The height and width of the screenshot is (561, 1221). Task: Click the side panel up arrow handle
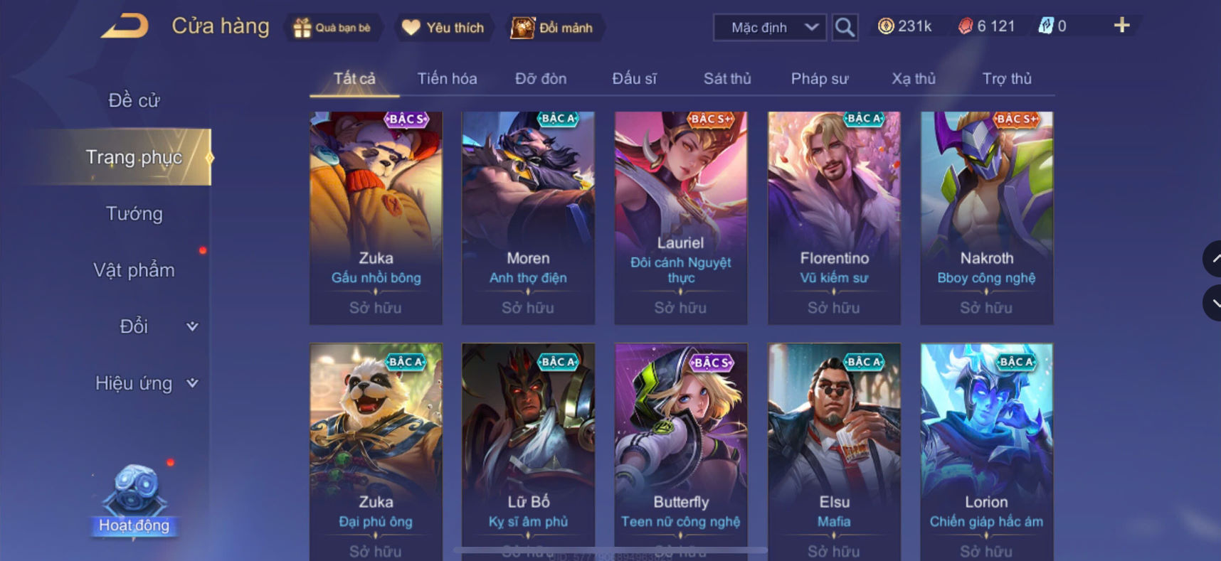click(1212, 260)
